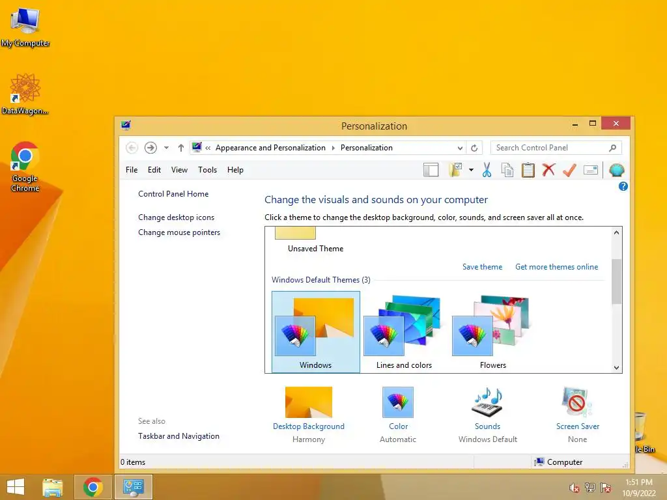Click the Save theme link
The height and width of the screenshot is (500, 667).
[x=482, y=266]
